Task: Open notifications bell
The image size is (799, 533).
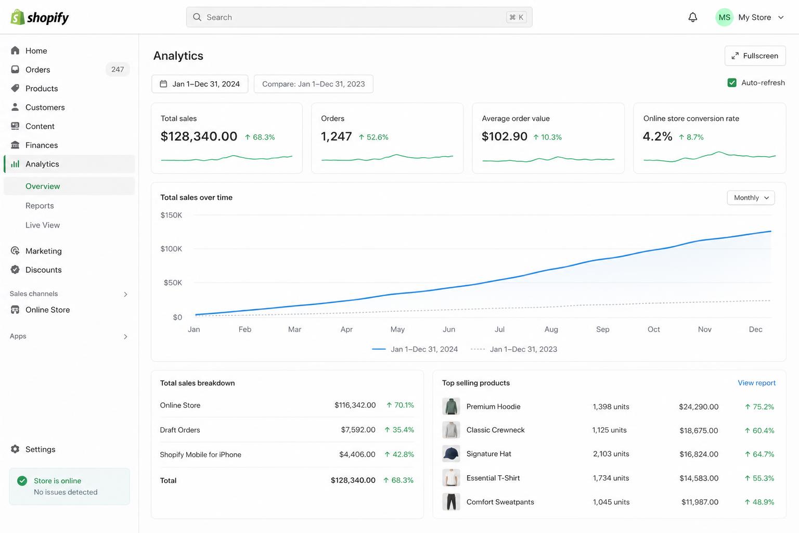Action: (692, 17)
